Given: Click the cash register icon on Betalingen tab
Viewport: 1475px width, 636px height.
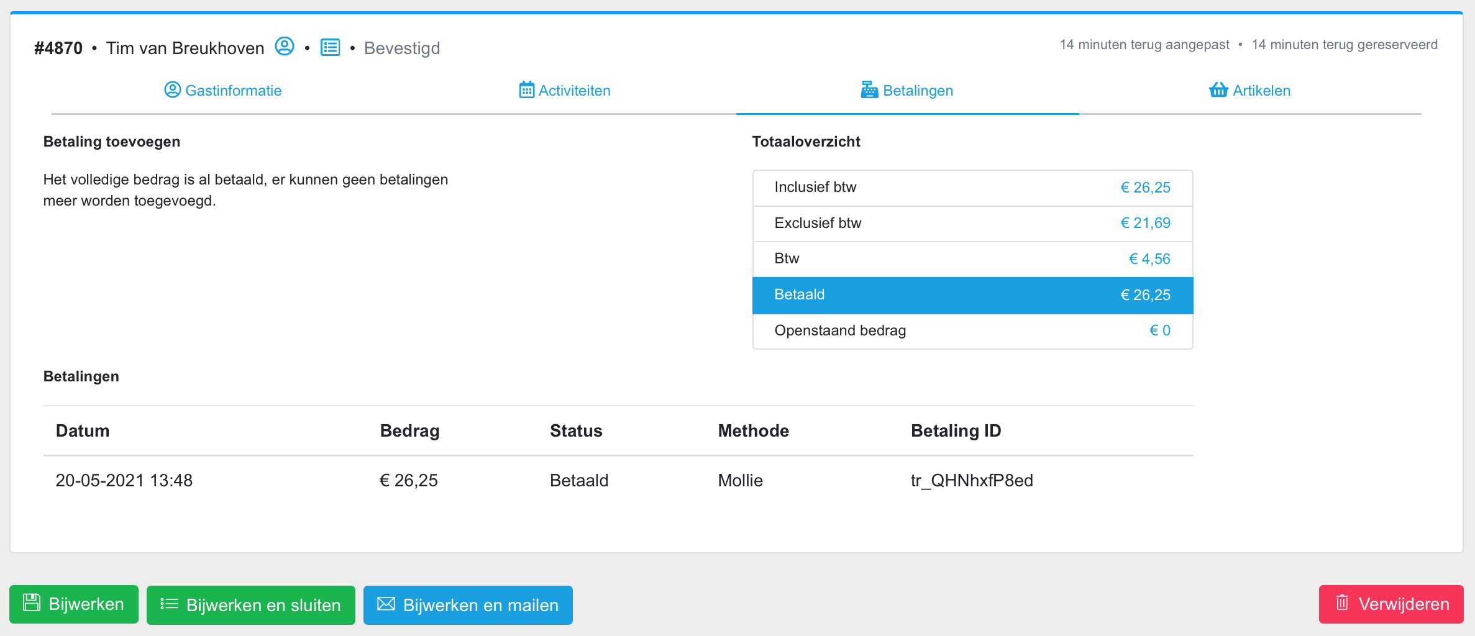Looking at the screenshot, I should click(x=869, y=90).
